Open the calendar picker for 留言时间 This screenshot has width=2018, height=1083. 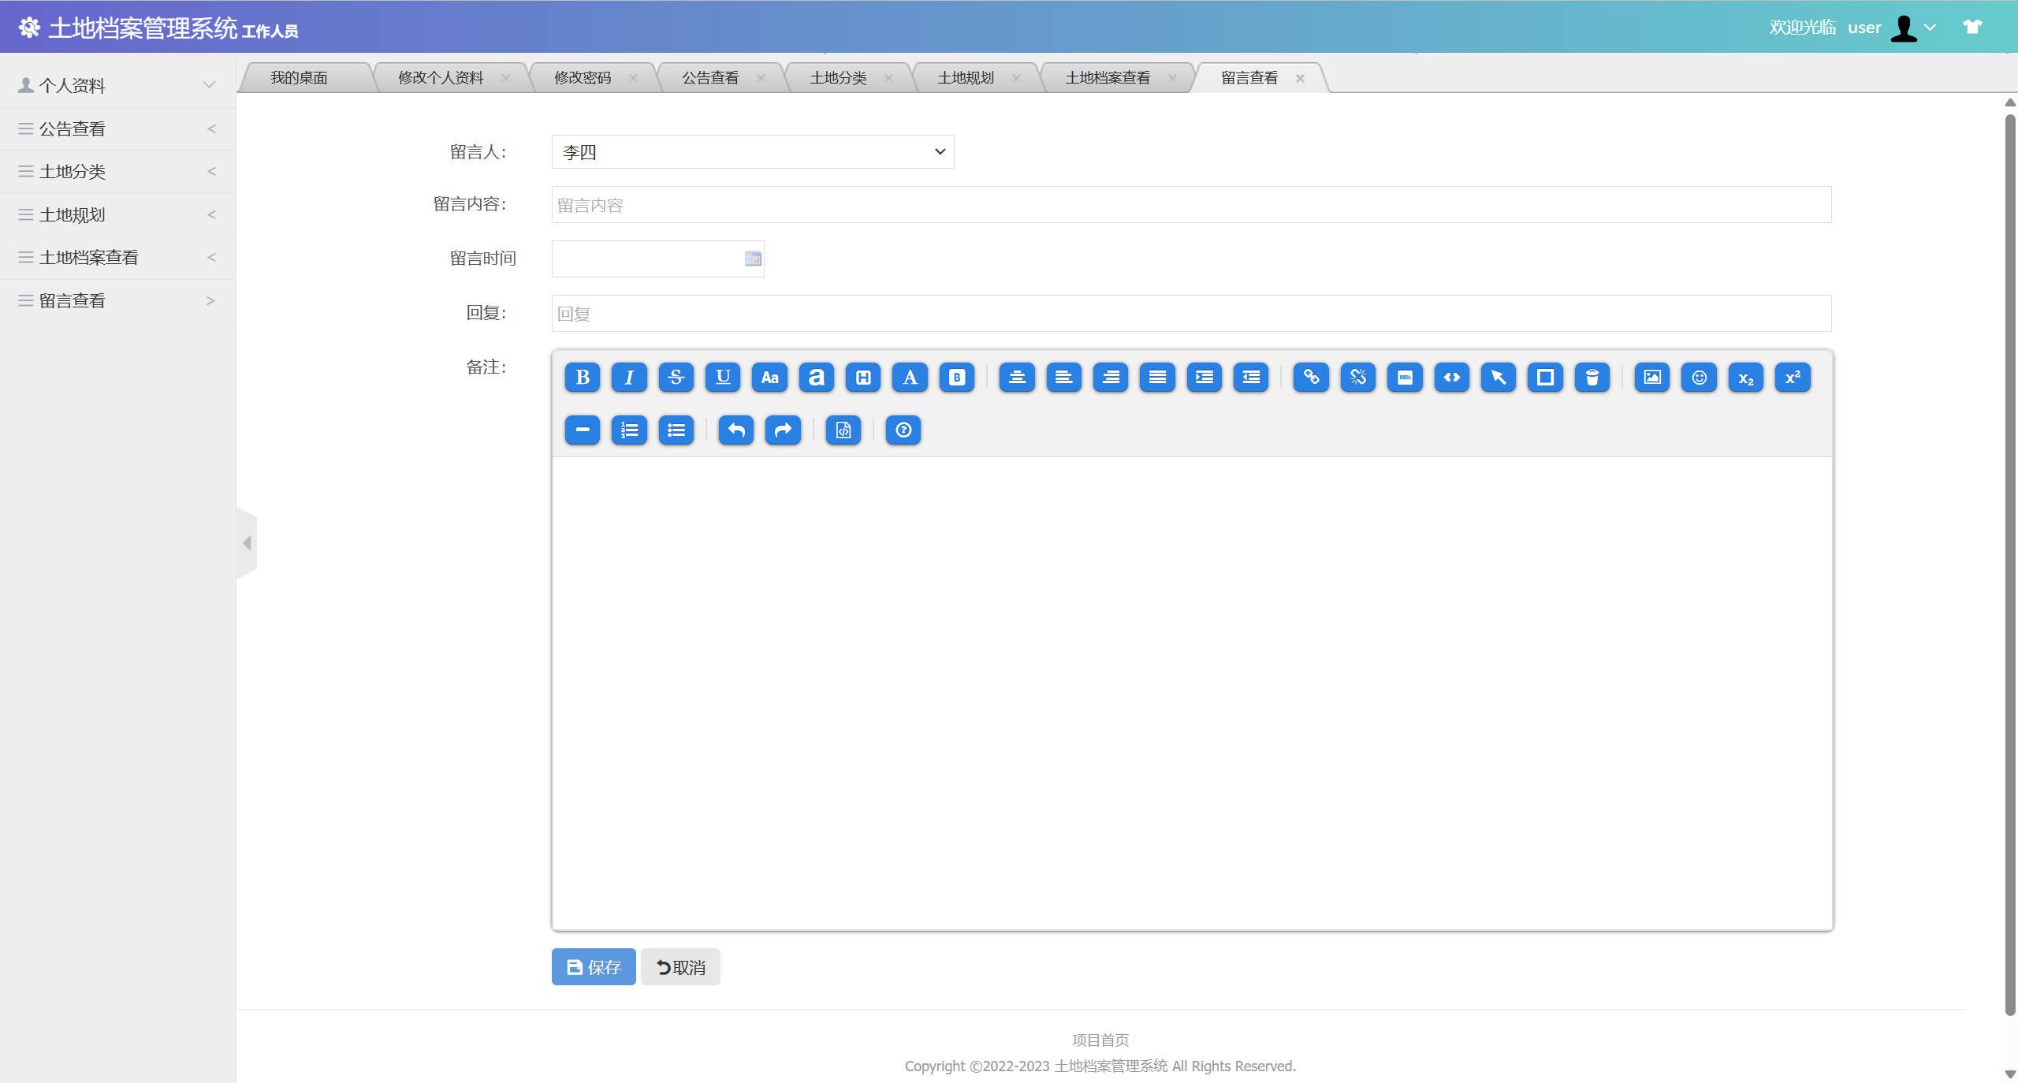(753, 259)
